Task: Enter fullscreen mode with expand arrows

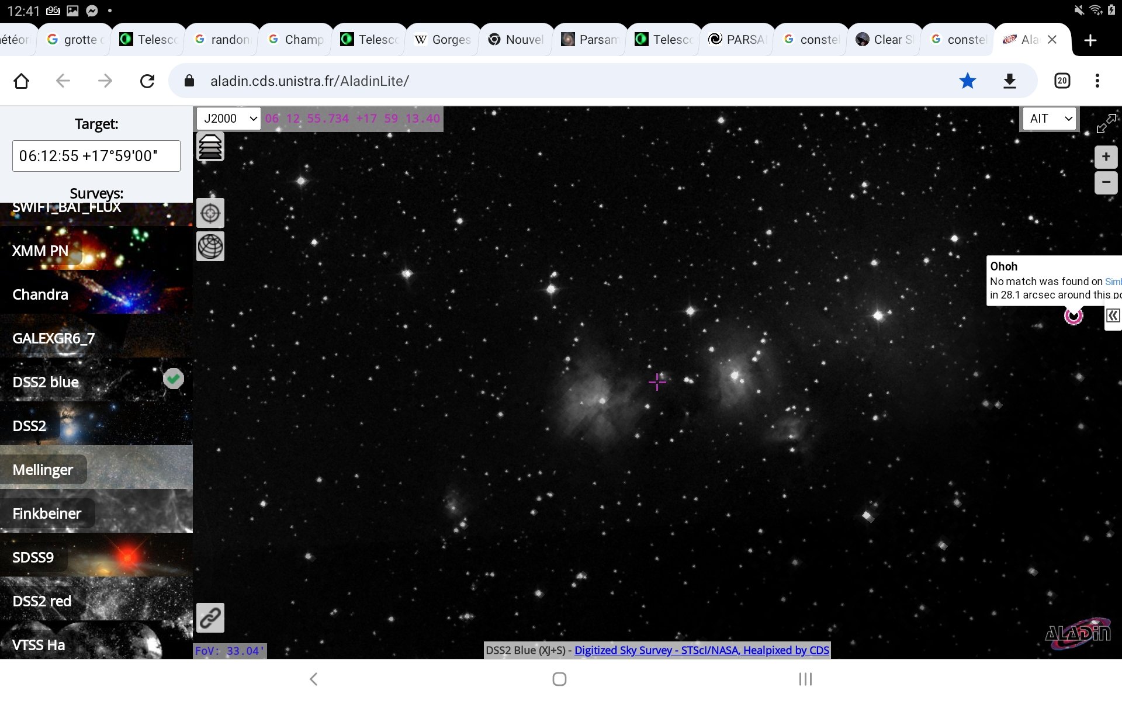Action: 1106,123
